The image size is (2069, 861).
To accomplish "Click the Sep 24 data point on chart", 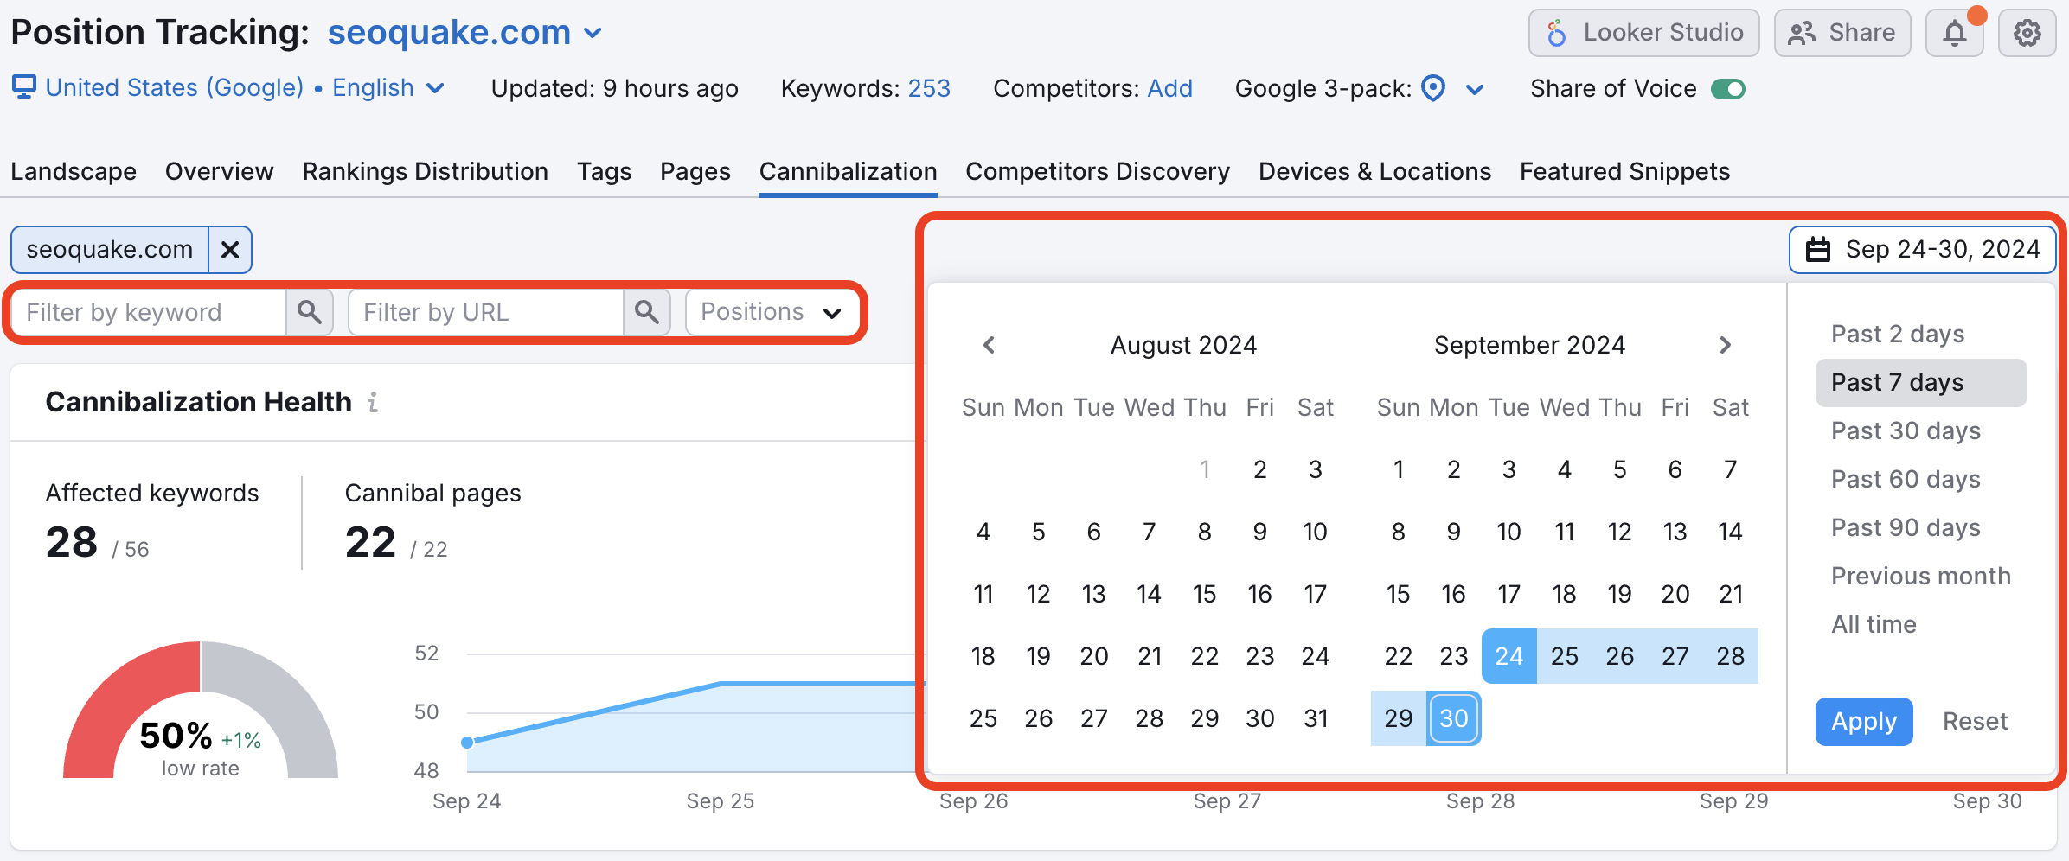I will click(x=467, y=743).
